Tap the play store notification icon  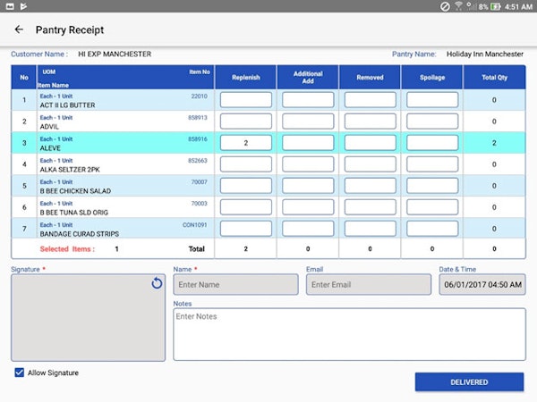tap(23, 6)
